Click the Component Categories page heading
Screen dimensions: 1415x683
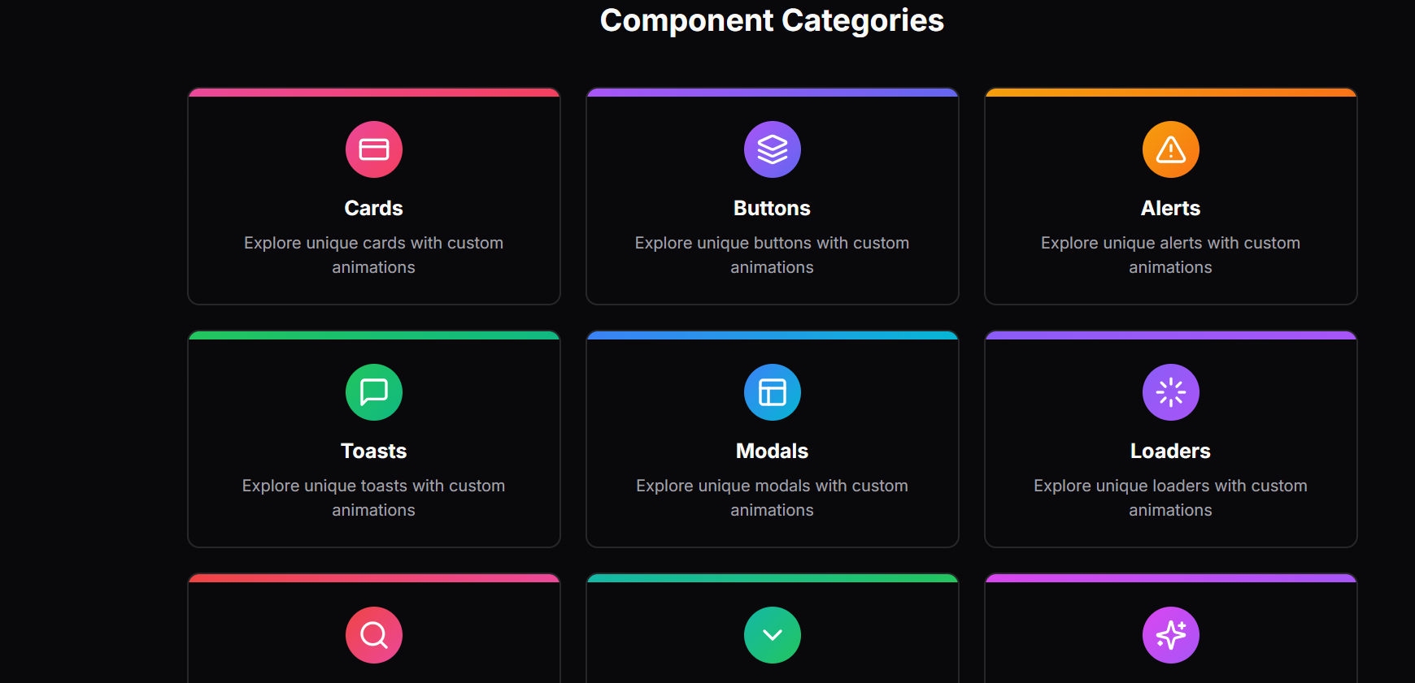[773, 20]
